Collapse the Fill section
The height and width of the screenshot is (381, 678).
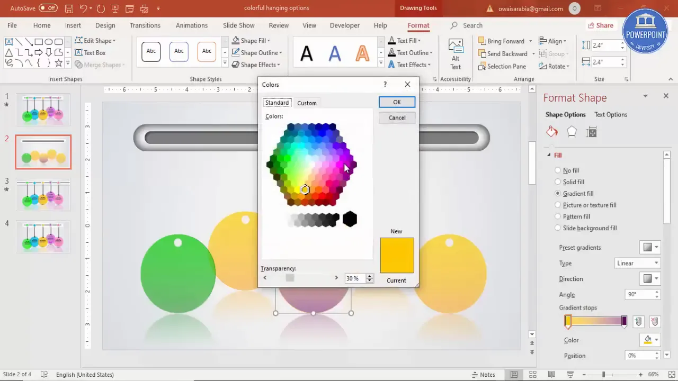click(549, 155)
